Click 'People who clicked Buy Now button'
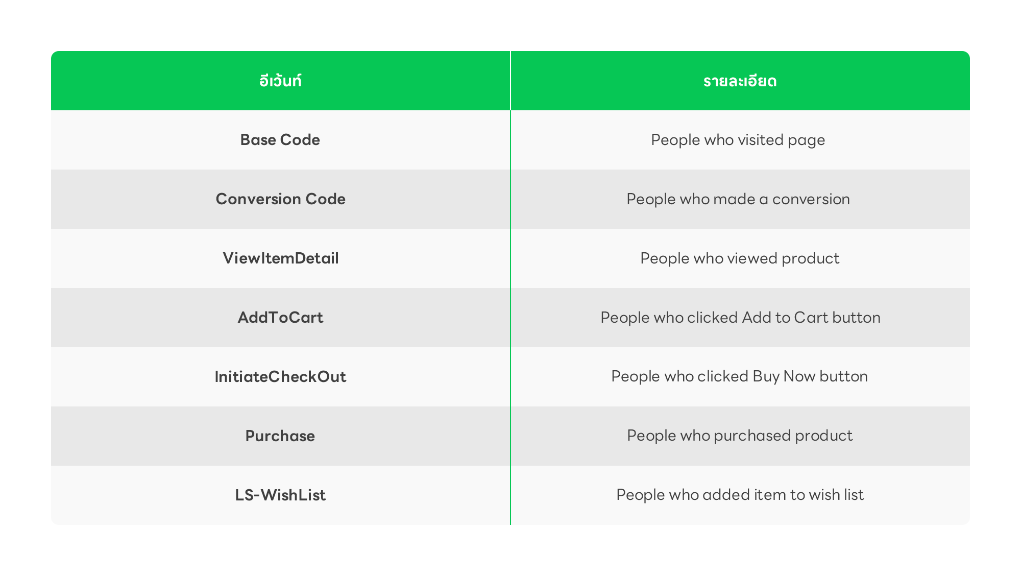The height and width of the screenshot is (576, 1021). 739,377
